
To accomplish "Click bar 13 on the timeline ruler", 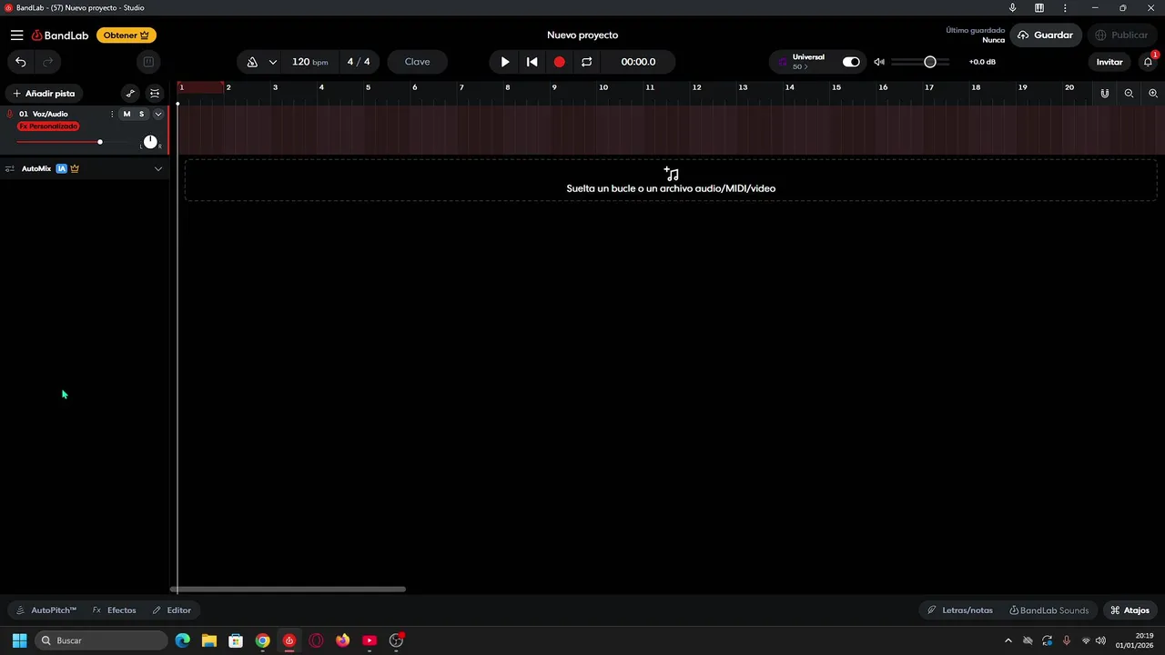I will coord(743,87).
